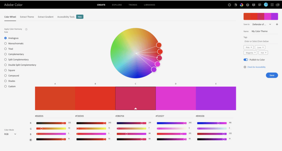Select the Shades harmony rule
Viewport: 282px width, 151px height.
pyautogui.click(x=10, y=81)
